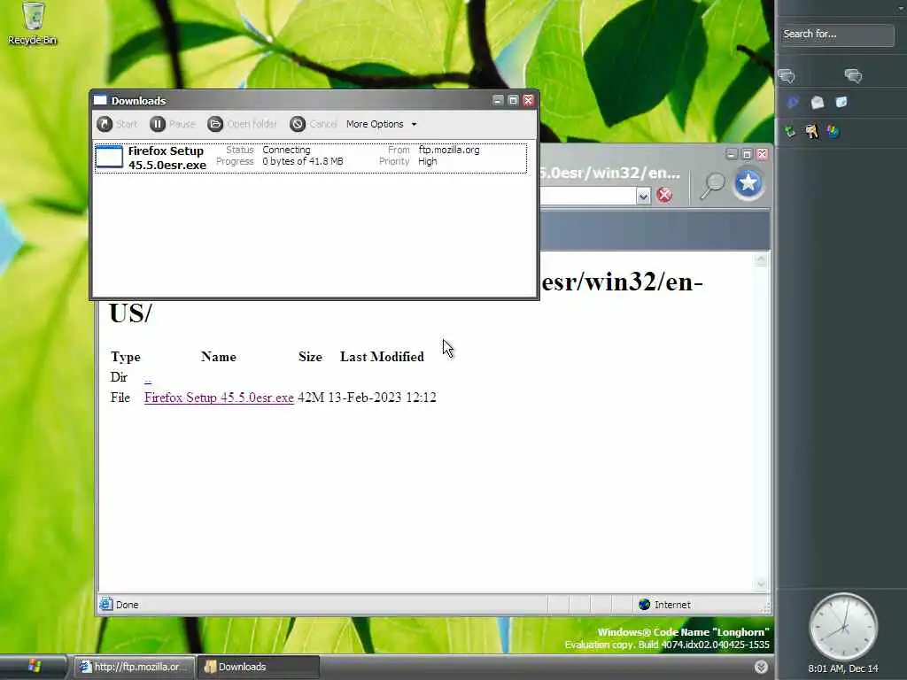The height and width of the screenshot is (680, 907).
Task: Follow the parent directory '..' link
Action: click(x=148, y=378)
